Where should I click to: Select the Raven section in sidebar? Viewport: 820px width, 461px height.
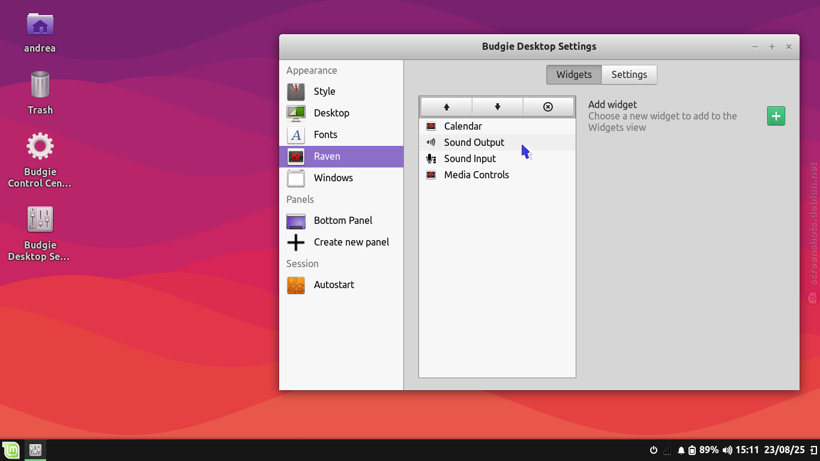[x=341, y=156]
